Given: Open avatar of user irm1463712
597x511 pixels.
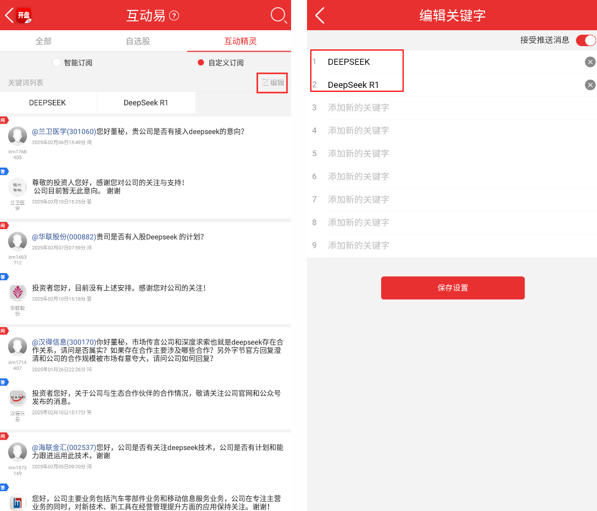Looking at the screenshot, I should 18,241.
